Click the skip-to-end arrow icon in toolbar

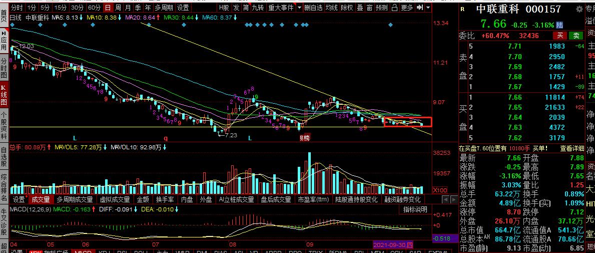420,8
